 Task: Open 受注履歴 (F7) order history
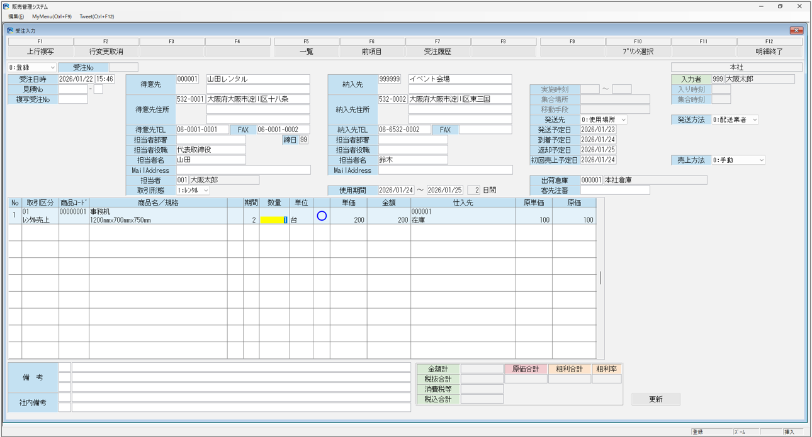tap(437, 52)
